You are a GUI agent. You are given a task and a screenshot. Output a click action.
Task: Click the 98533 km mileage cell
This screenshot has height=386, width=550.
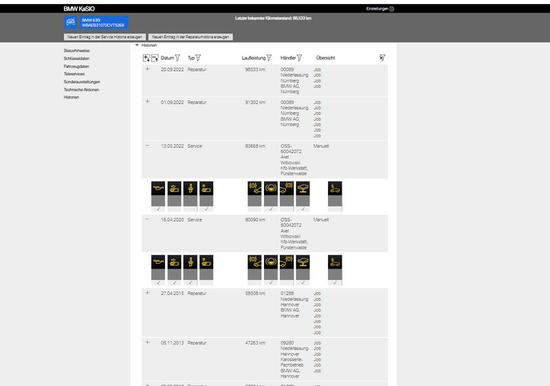coord(255,69)
